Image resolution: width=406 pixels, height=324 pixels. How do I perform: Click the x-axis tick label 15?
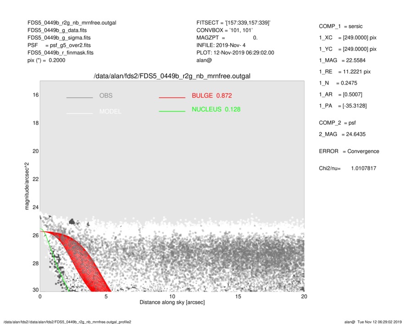pos(238,297)
